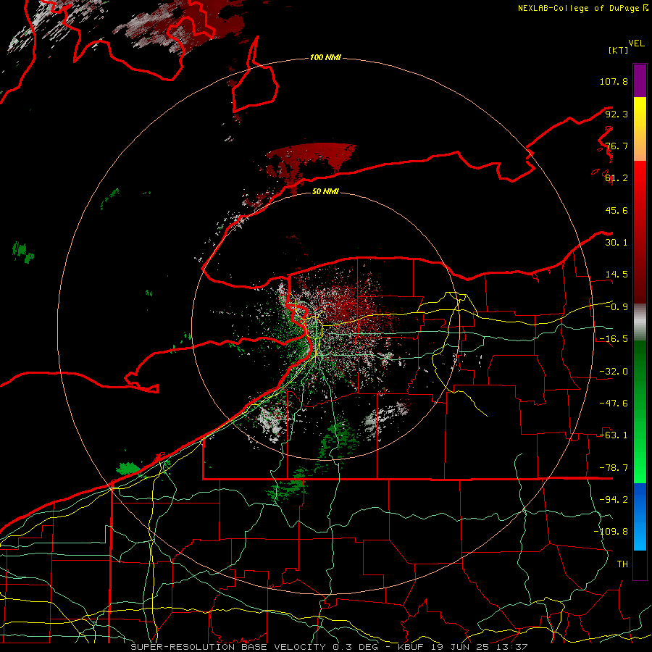This screenshot has height=652, width=652.
Task: Select the -94.2 scale label
Action: pos(614,499)
